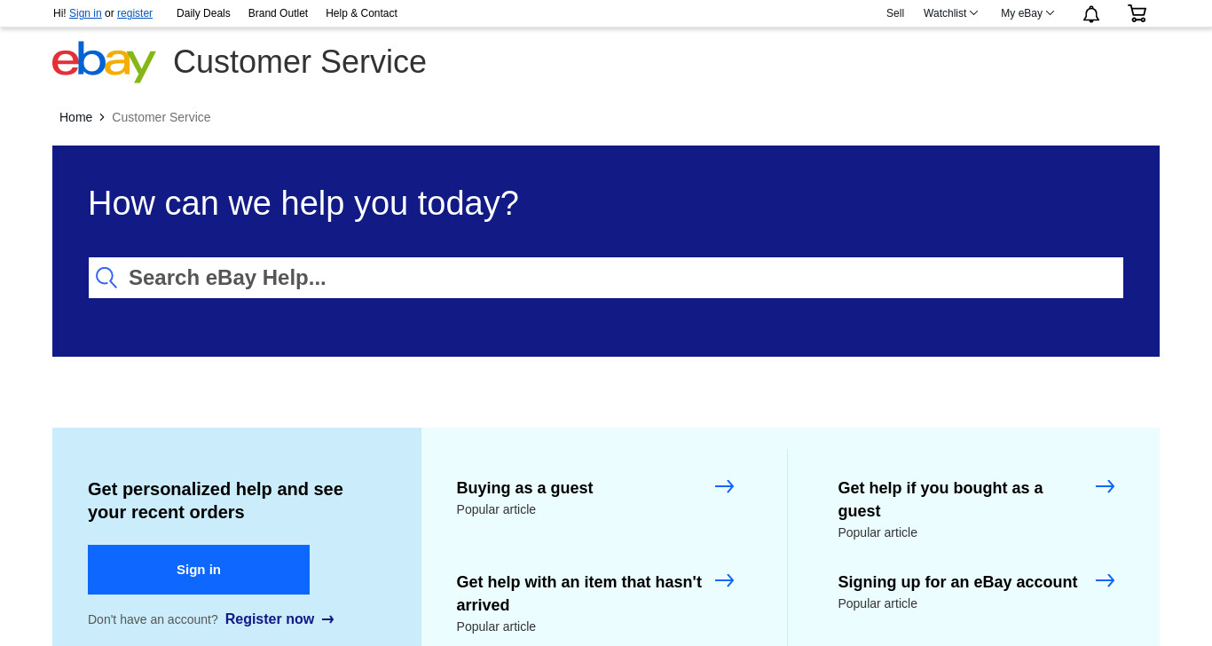The width and height of the screenshot is (1212, 646).
Task: Click the Customer Service breadcrumb text
Action: pyautogui.click(x=161, y=117)
